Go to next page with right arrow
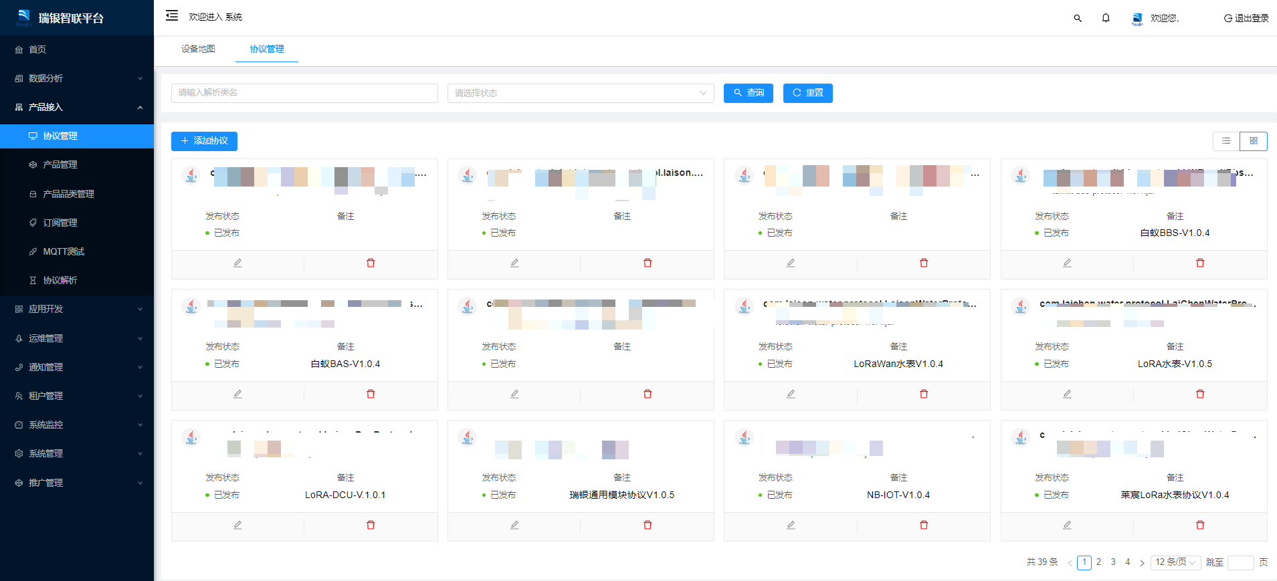 tap(1142, 563)
